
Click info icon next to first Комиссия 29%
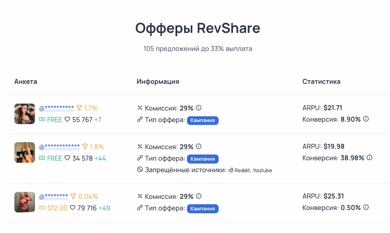click(x=198, y=108)
